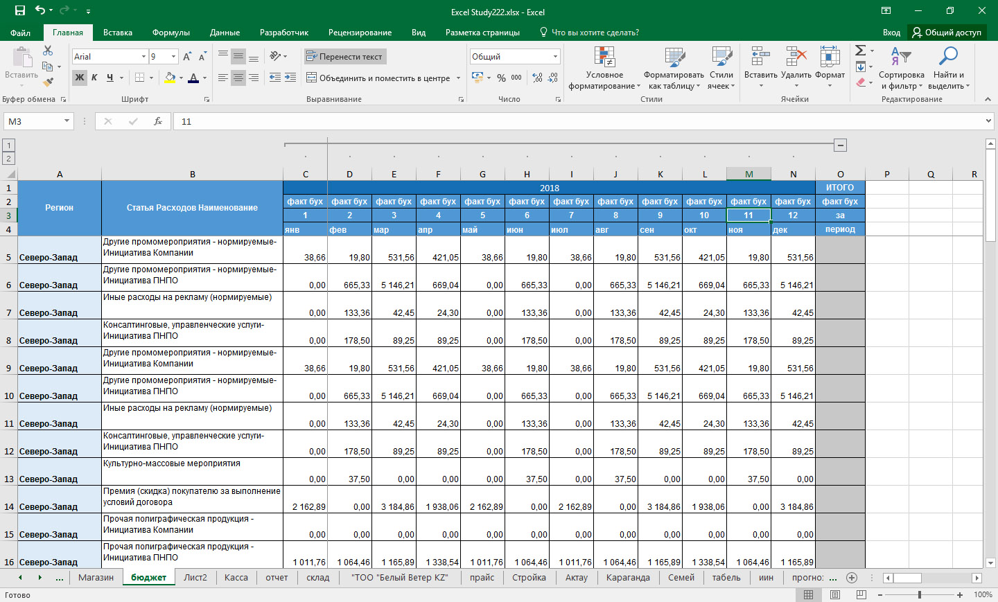Toggle underline formatting (Ч)
Screen dimensions: 998x602
coord(110,78)
